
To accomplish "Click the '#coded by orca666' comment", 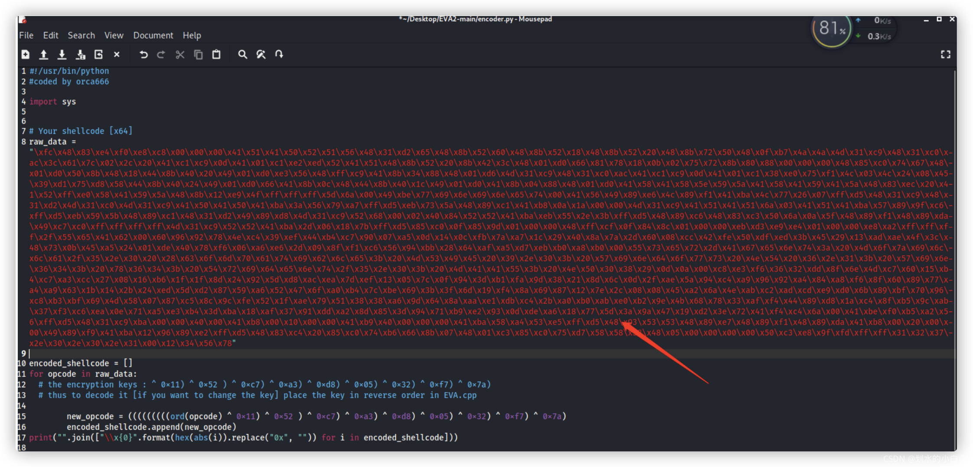I will point(69,81).
